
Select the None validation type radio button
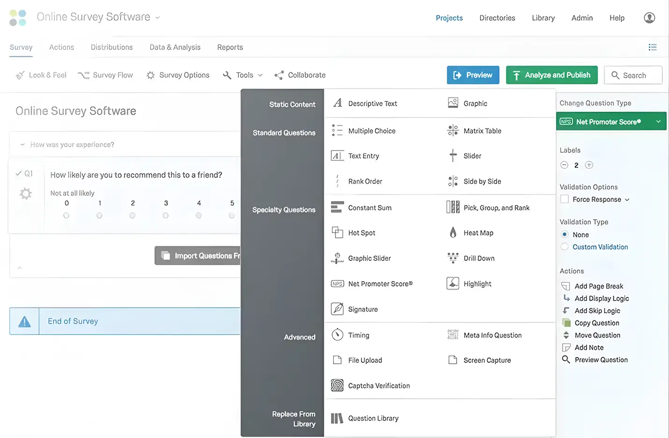[x=565, y=234]
